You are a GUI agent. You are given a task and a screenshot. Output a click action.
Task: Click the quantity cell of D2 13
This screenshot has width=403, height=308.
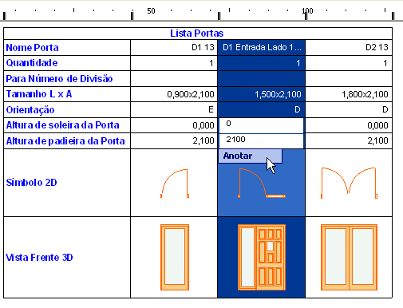click(349, 63)
